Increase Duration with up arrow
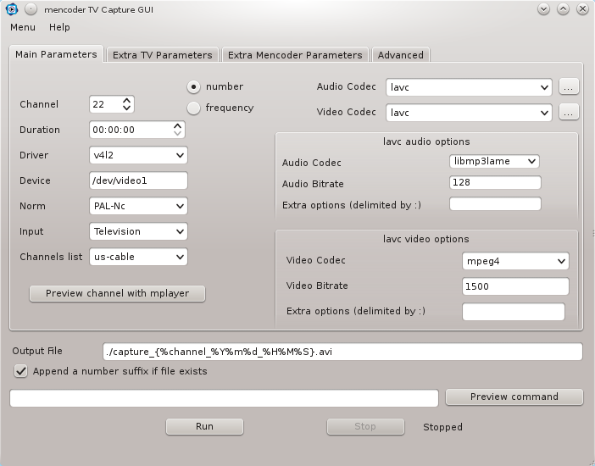The image size is (595, 466). [x=177, y=125]
